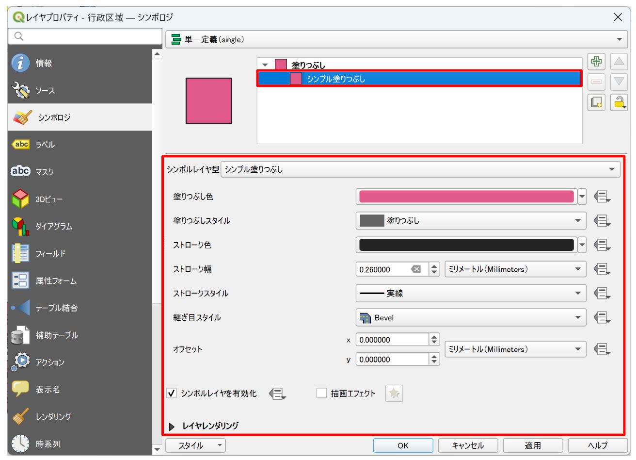The image size is (636, 460).
Task: Click the black ストローク色 color swatch
Action: pyautogui.click(x=466, y=245)
